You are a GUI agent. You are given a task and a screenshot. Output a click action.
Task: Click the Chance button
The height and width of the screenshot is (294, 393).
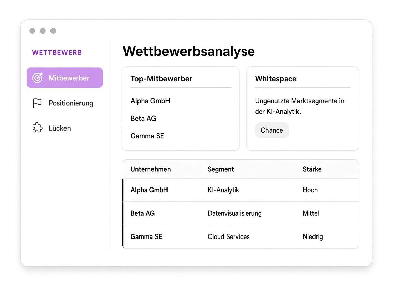(272, 130)
